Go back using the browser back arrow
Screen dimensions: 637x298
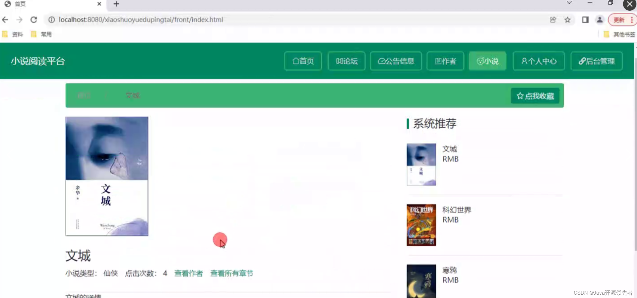(5, 20)
